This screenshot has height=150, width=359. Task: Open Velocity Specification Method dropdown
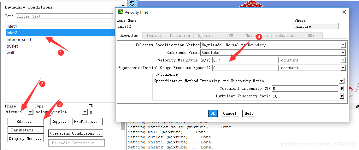(x=273, y=45)
